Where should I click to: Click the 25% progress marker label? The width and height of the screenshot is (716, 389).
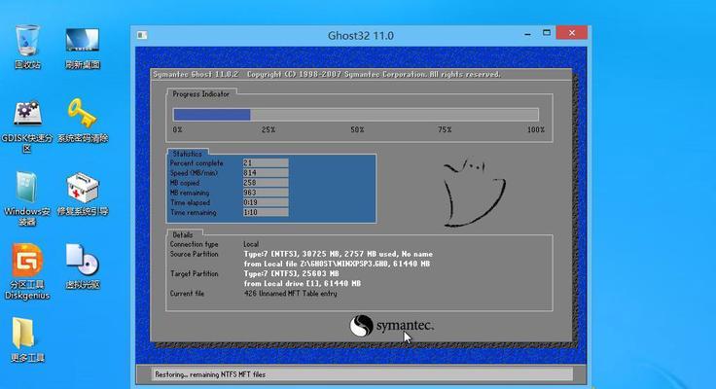tap(268, 130)
